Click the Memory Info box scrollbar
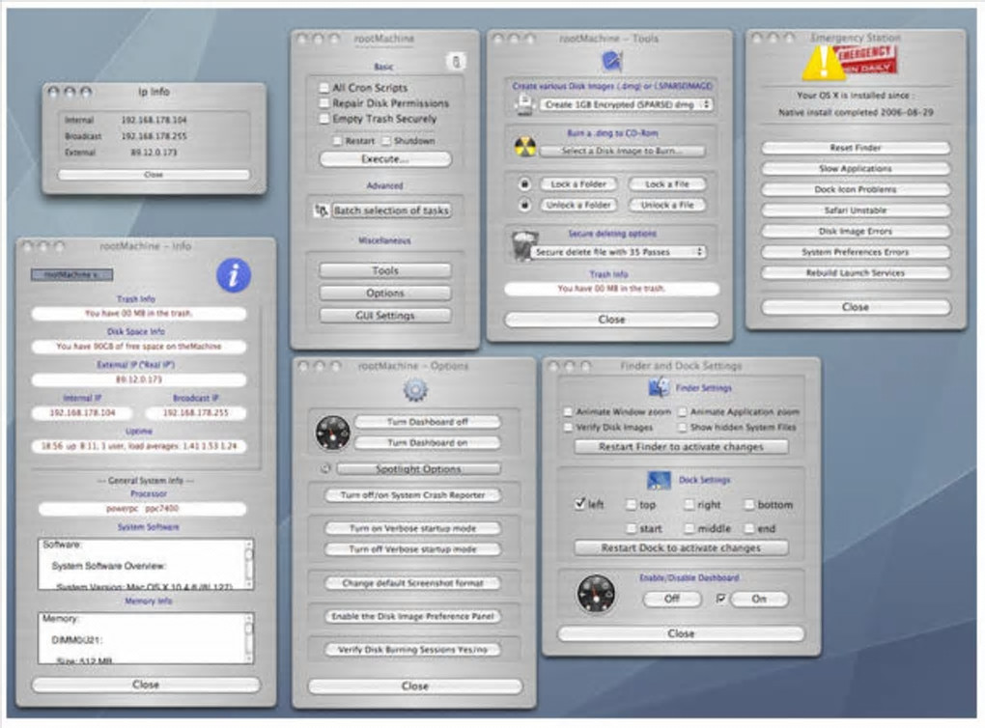 tap(249, 637)
